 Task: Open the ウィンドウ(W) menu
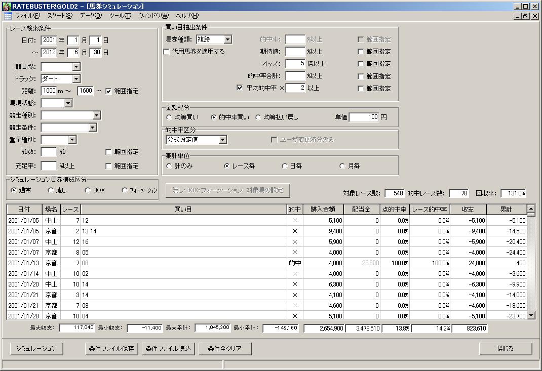[x=153, y=16]
